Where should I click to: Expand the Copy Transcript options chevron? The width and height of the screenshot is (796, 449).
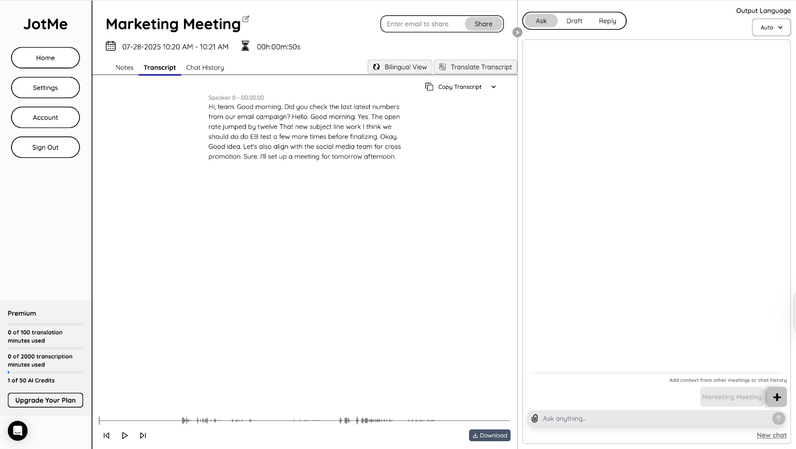click(x=494, y=87)
